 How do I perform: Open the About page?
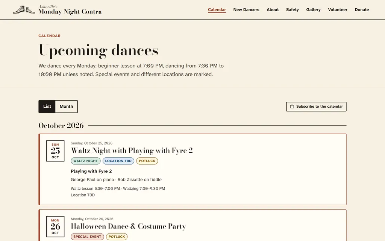pyautogui.click(x=273, y=9)
